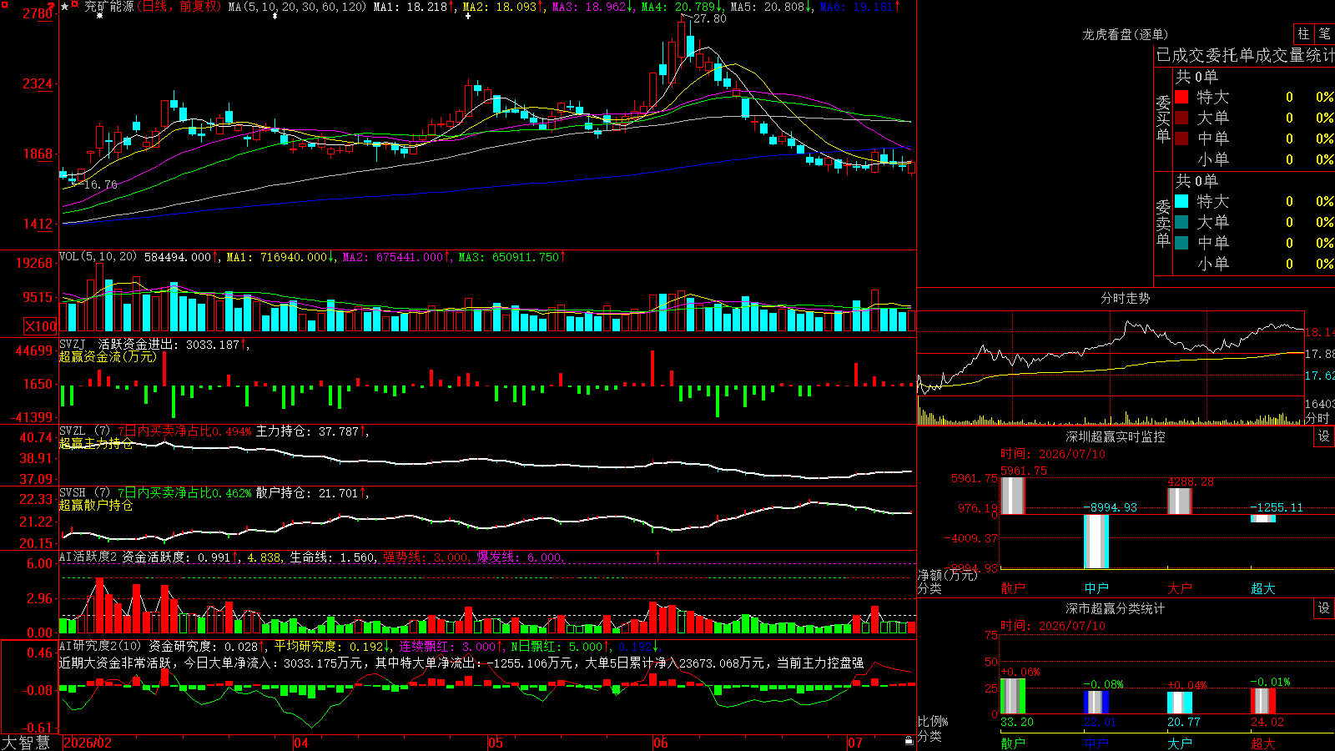Screen dimensions: 1335x751
Task: Click the 16.76 low price label
Action: point(100,184)
